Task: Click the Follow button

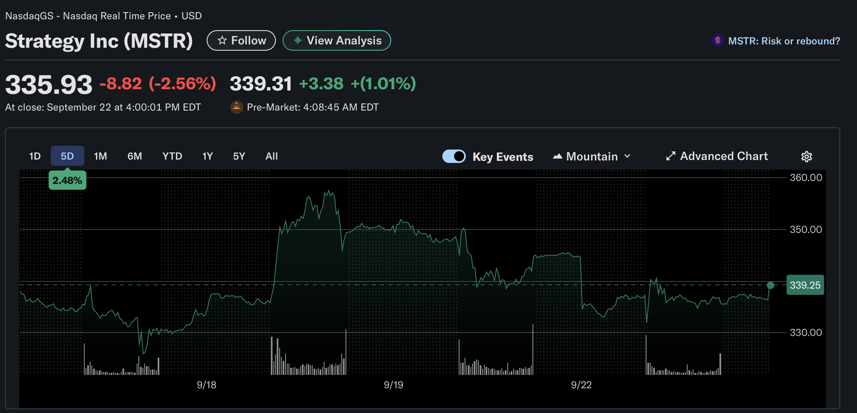Action: (241, 40)
